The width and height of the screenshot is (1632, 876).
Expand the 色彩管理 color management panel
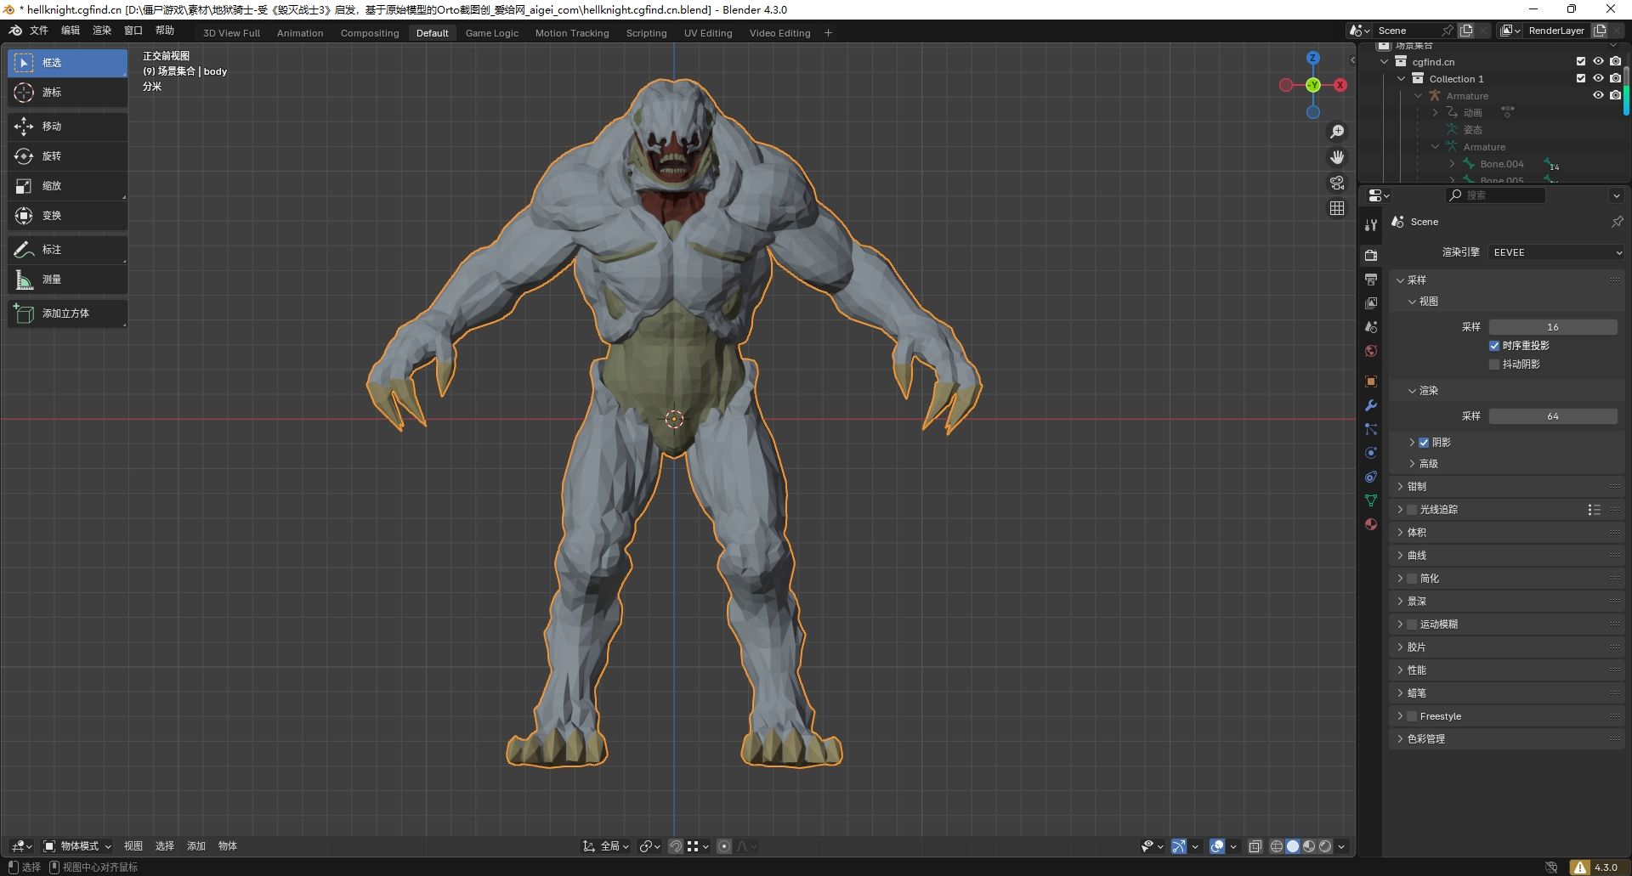click(x=1400, y=739)
